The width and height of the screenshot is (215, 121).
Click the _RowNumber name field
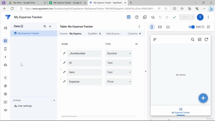click(x=84, y=53)
